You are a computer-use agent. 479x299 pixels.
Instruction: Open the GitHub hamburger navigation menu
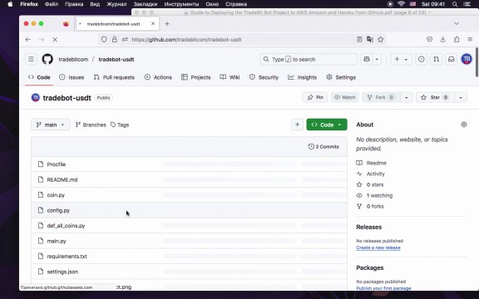coord(31,59)
